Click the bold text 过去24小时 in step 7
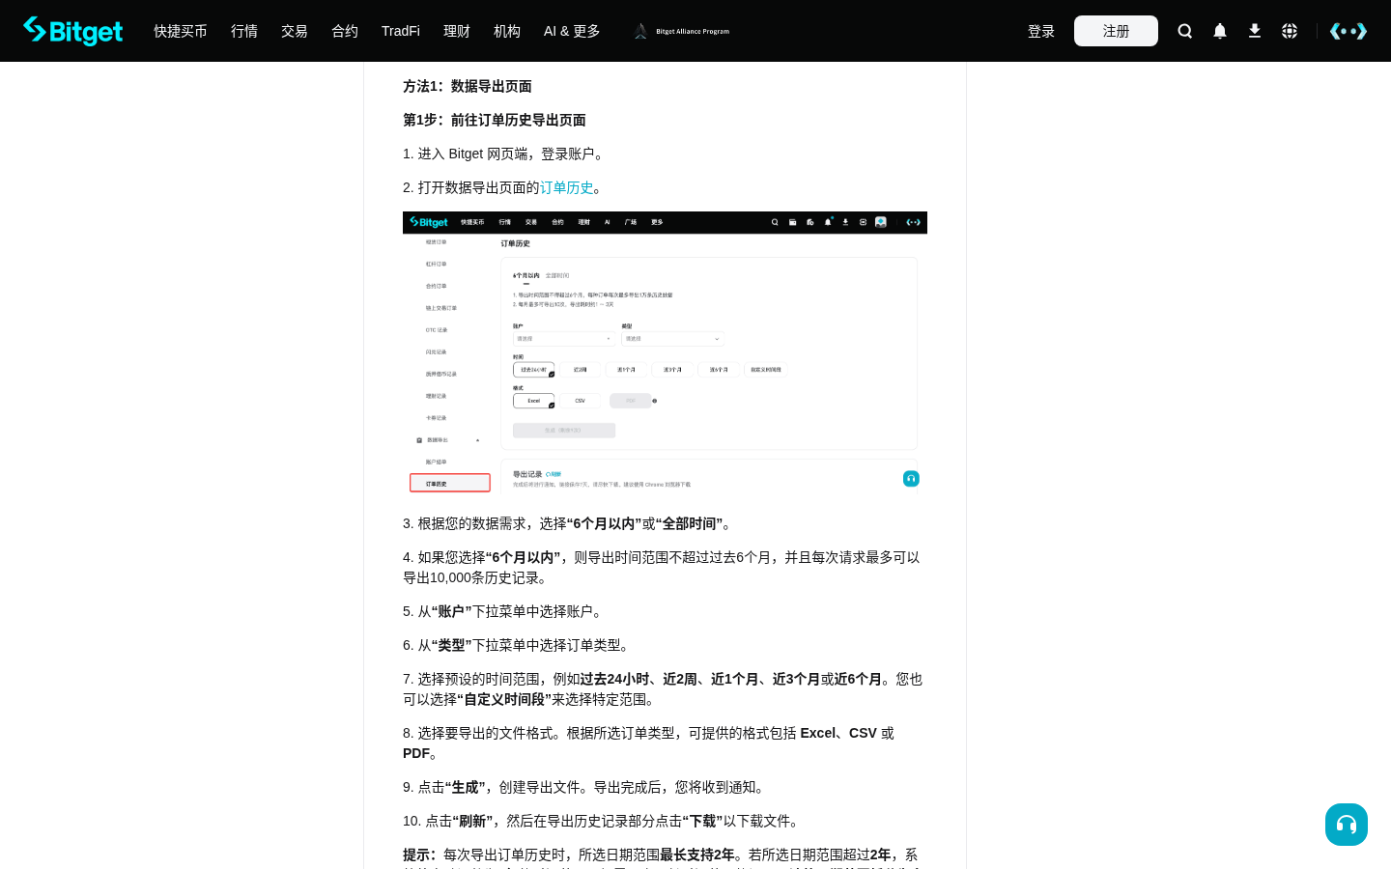The image size is (1391, 869). (614, 679)
